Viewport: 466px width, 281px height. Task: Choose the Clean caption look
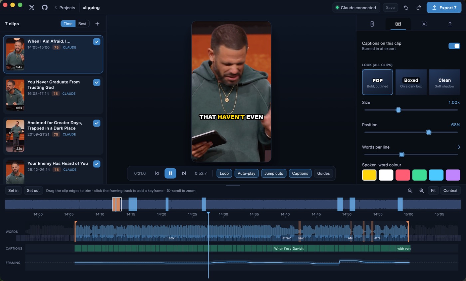[x=444, y=82]
